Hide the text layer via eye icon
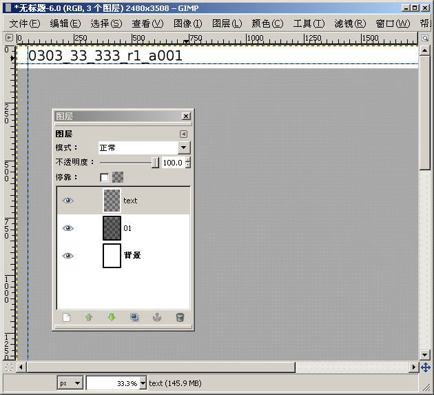The image size is (434, 395). point(68,201)
